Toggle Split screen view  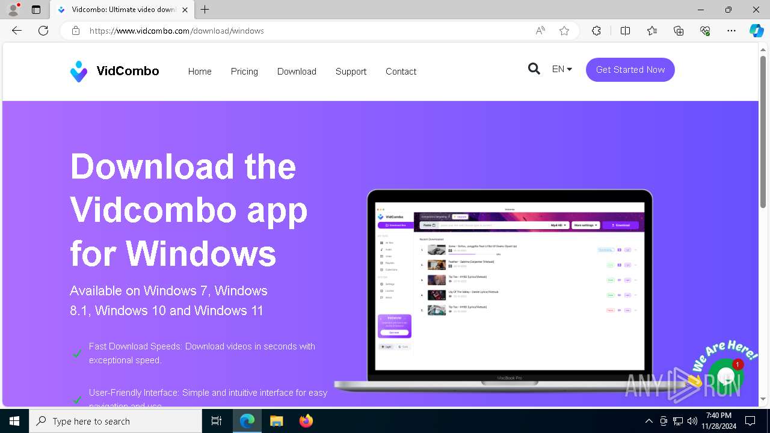pyautogui.click(x=625, y=31)
